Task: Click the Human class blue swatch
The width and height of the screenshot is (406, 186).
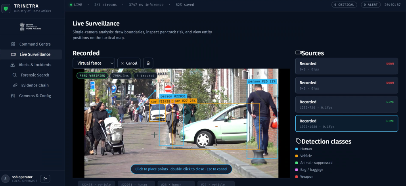Action: [297, 149]
